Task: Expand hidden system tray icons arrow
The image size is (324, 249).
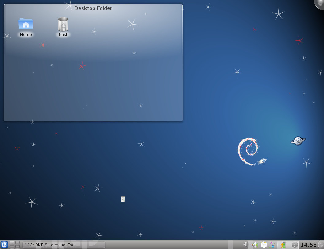Action: tap(245, 245)
